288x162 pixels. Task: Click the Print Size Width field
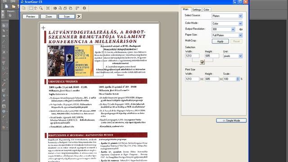(x=192, y=79)
